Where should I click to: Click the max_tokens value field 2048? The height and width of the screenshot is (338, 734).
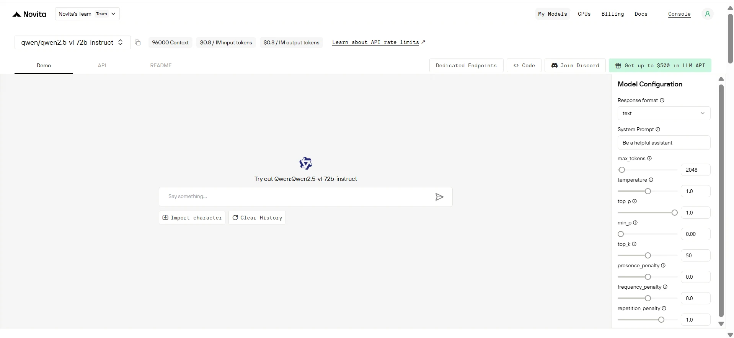click(x=696, y=170)
